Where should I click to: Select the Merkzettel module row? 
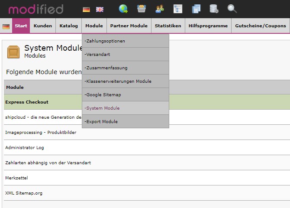point(147,178)
